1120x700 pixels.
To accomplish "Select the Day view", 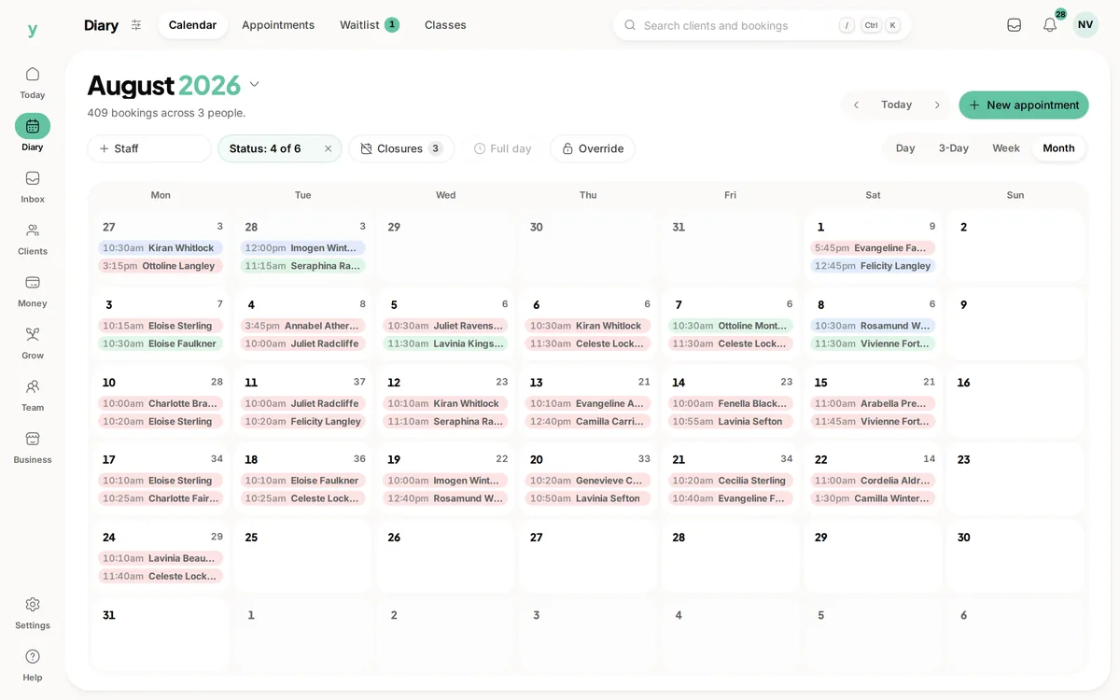I will pos(905,148).
